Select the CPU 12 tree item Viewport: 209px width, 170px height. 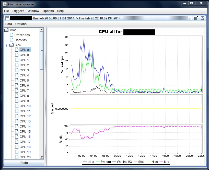coord(25,116)
